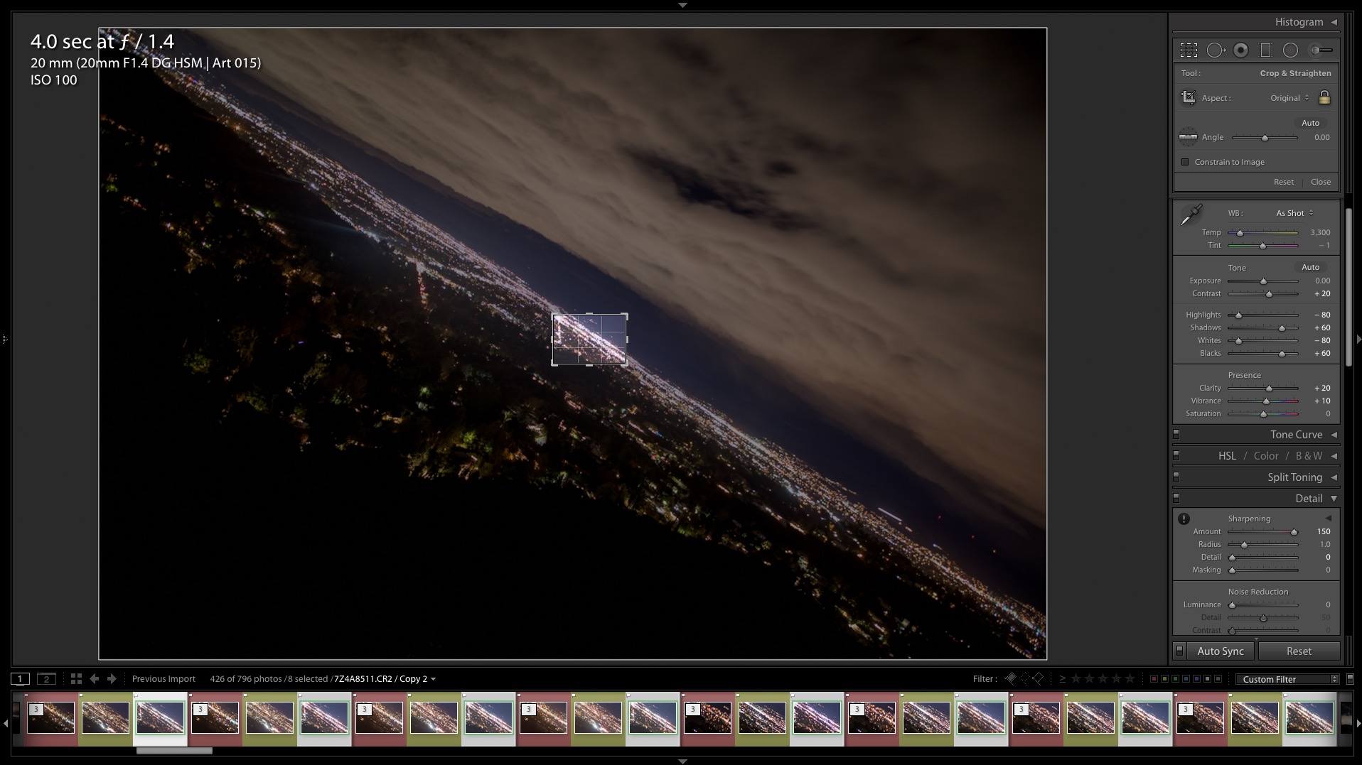The width and height of the screenshot is (1362, 765).
Task: Pick the Straighten level tool
Action: 1188,137
